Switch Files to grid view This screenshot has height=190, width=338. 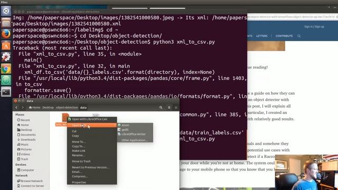[x=176, y=107]
